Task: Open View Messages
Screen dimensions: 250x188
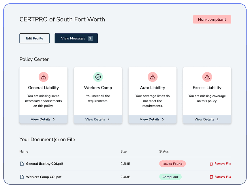Action: click(x=76, y=38)
